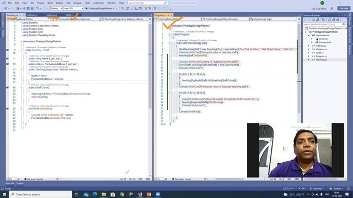
Task: Open the Debug configuration dropdown
Action: click(x=56, y=8)
